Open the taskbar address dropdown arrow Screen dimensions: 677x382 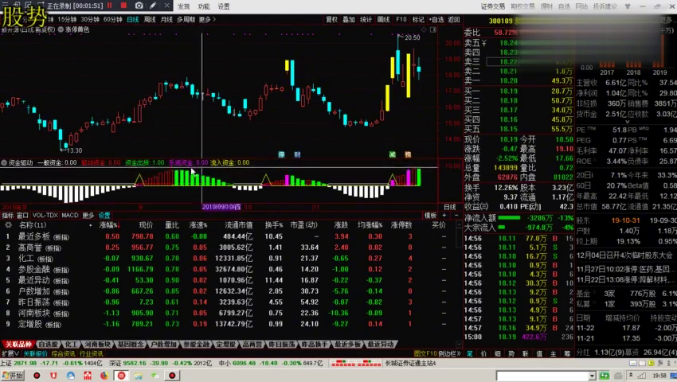pyautogui.click(x=593, y=376)
